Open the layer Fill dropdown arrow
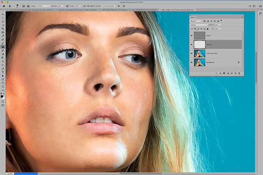This screenshot has height=175, width=263. coord(220,29)
